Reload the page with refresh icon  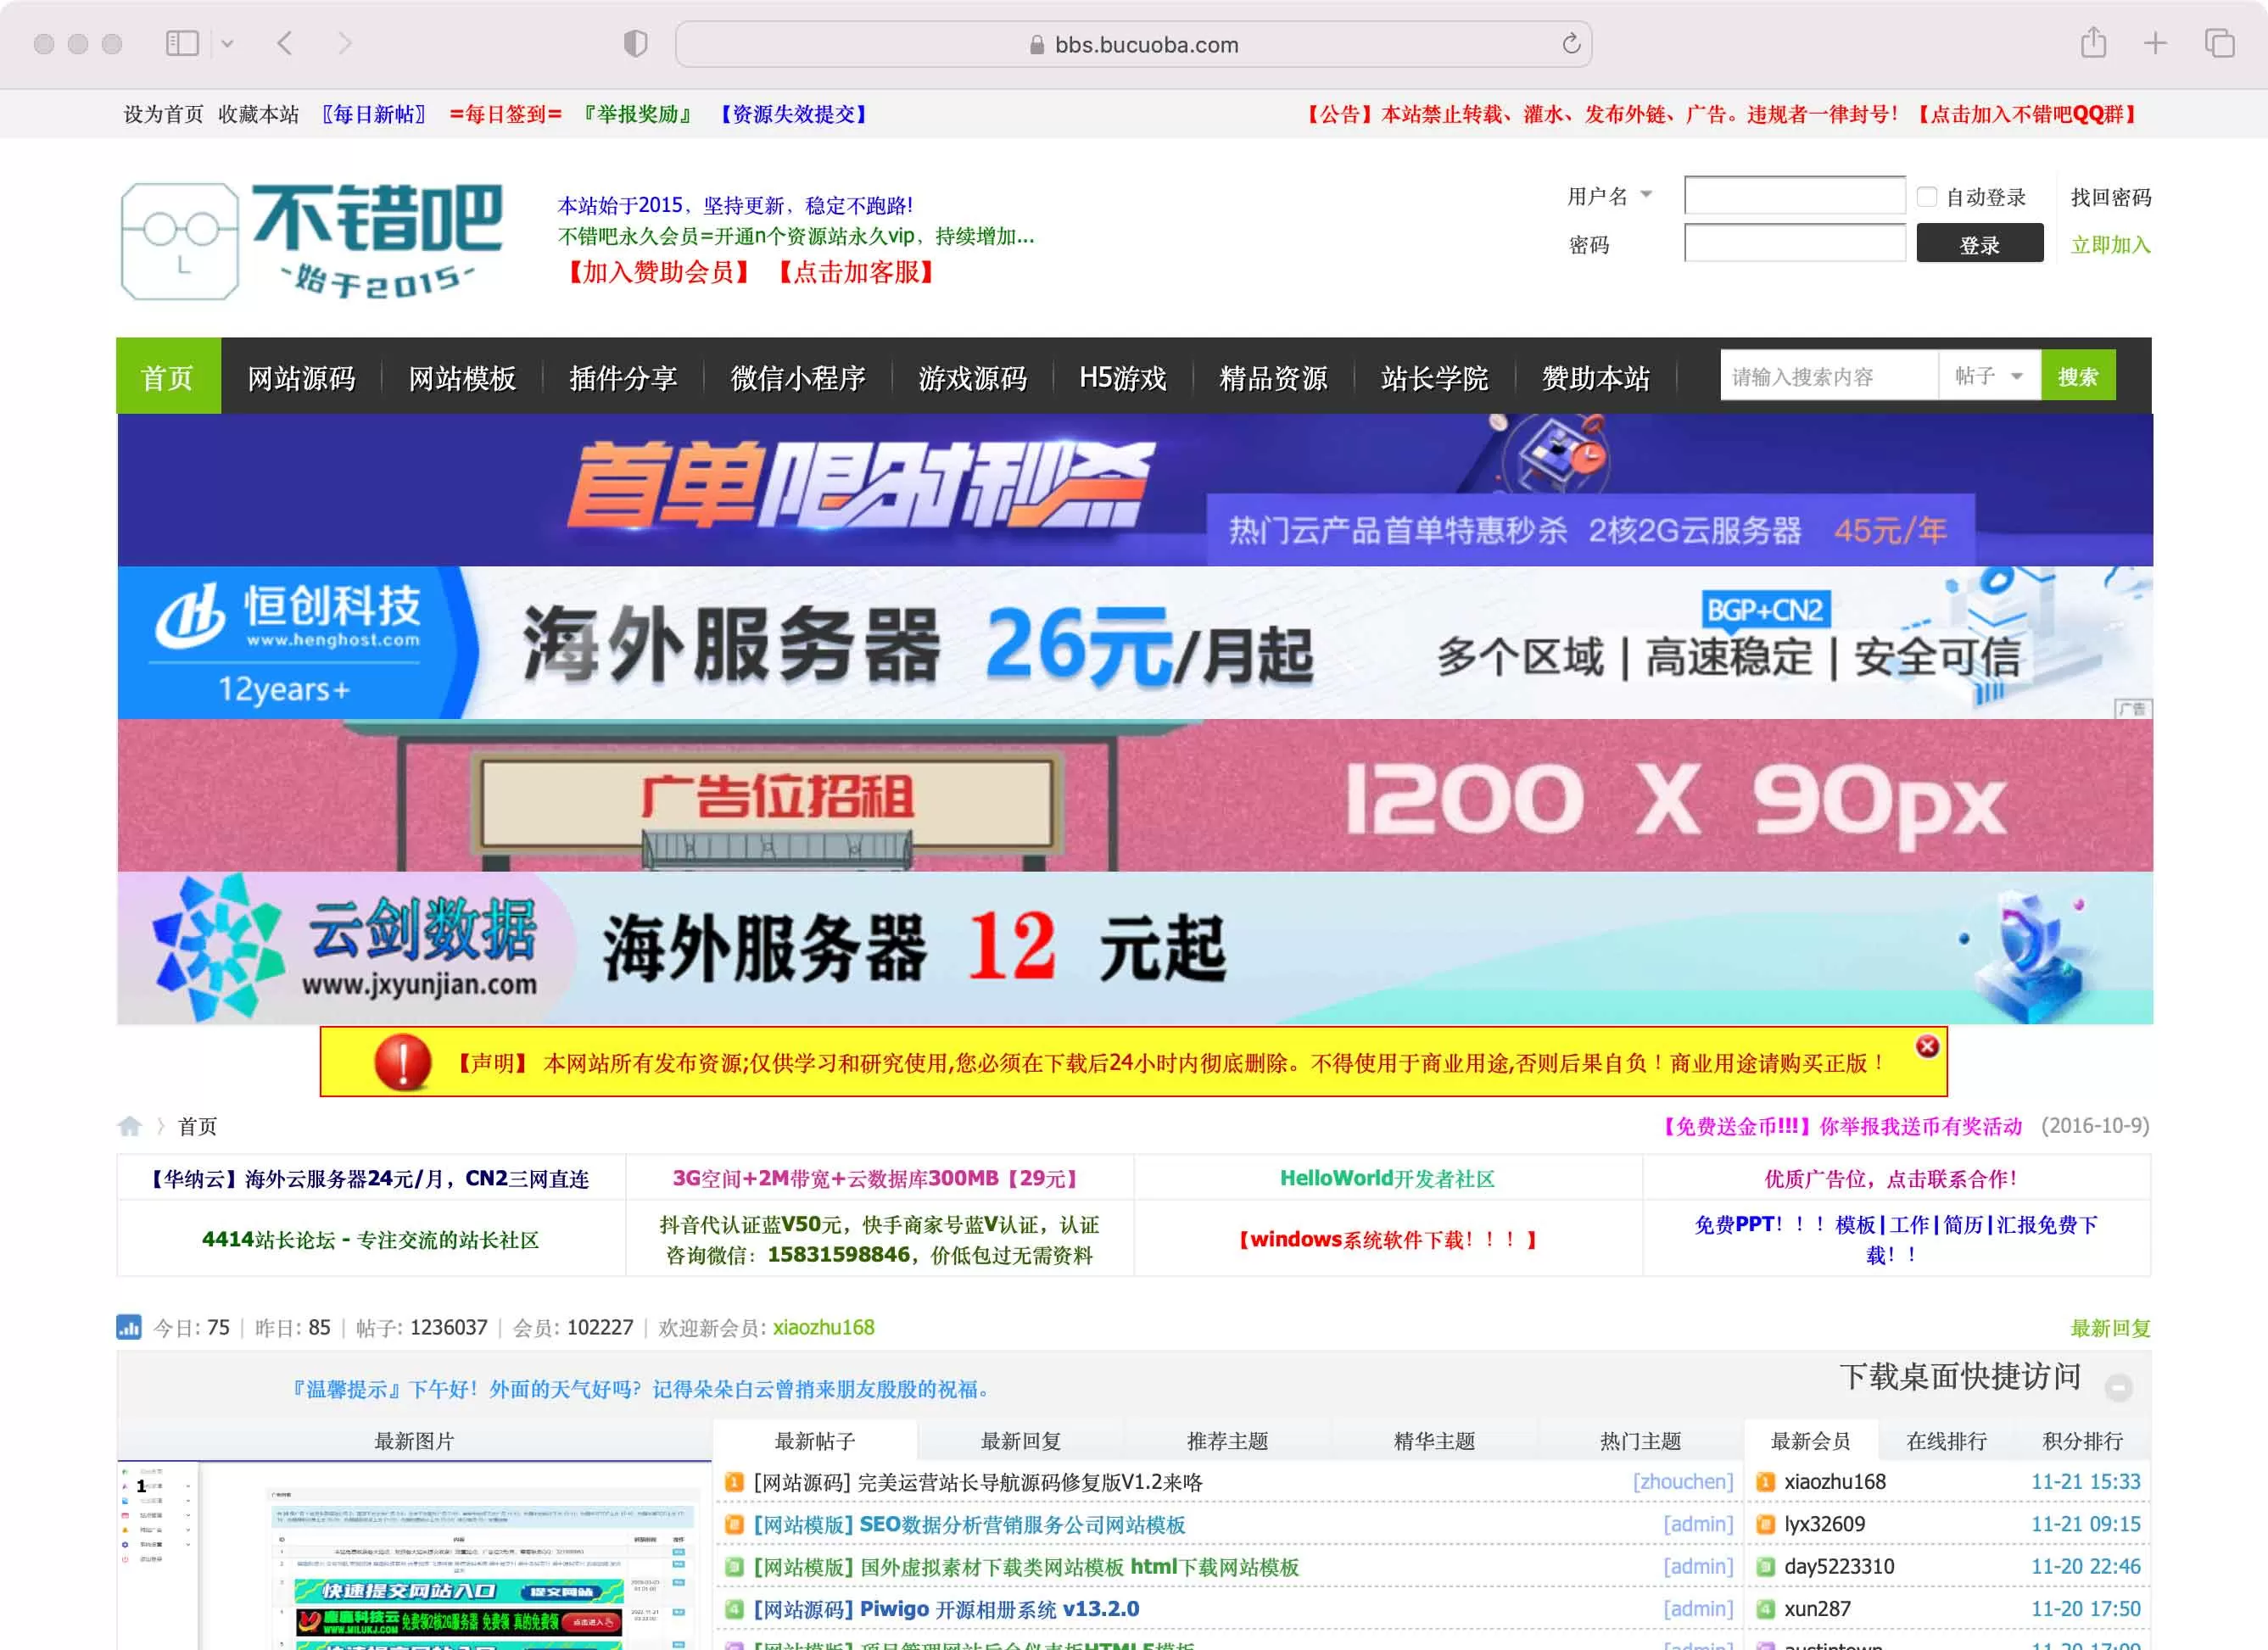1571,44
